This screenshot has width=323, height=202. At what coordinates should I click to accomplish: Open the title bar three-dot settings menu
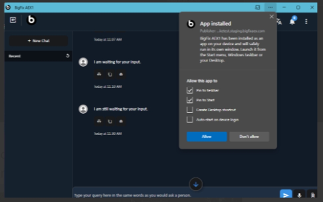coord(271,8)
